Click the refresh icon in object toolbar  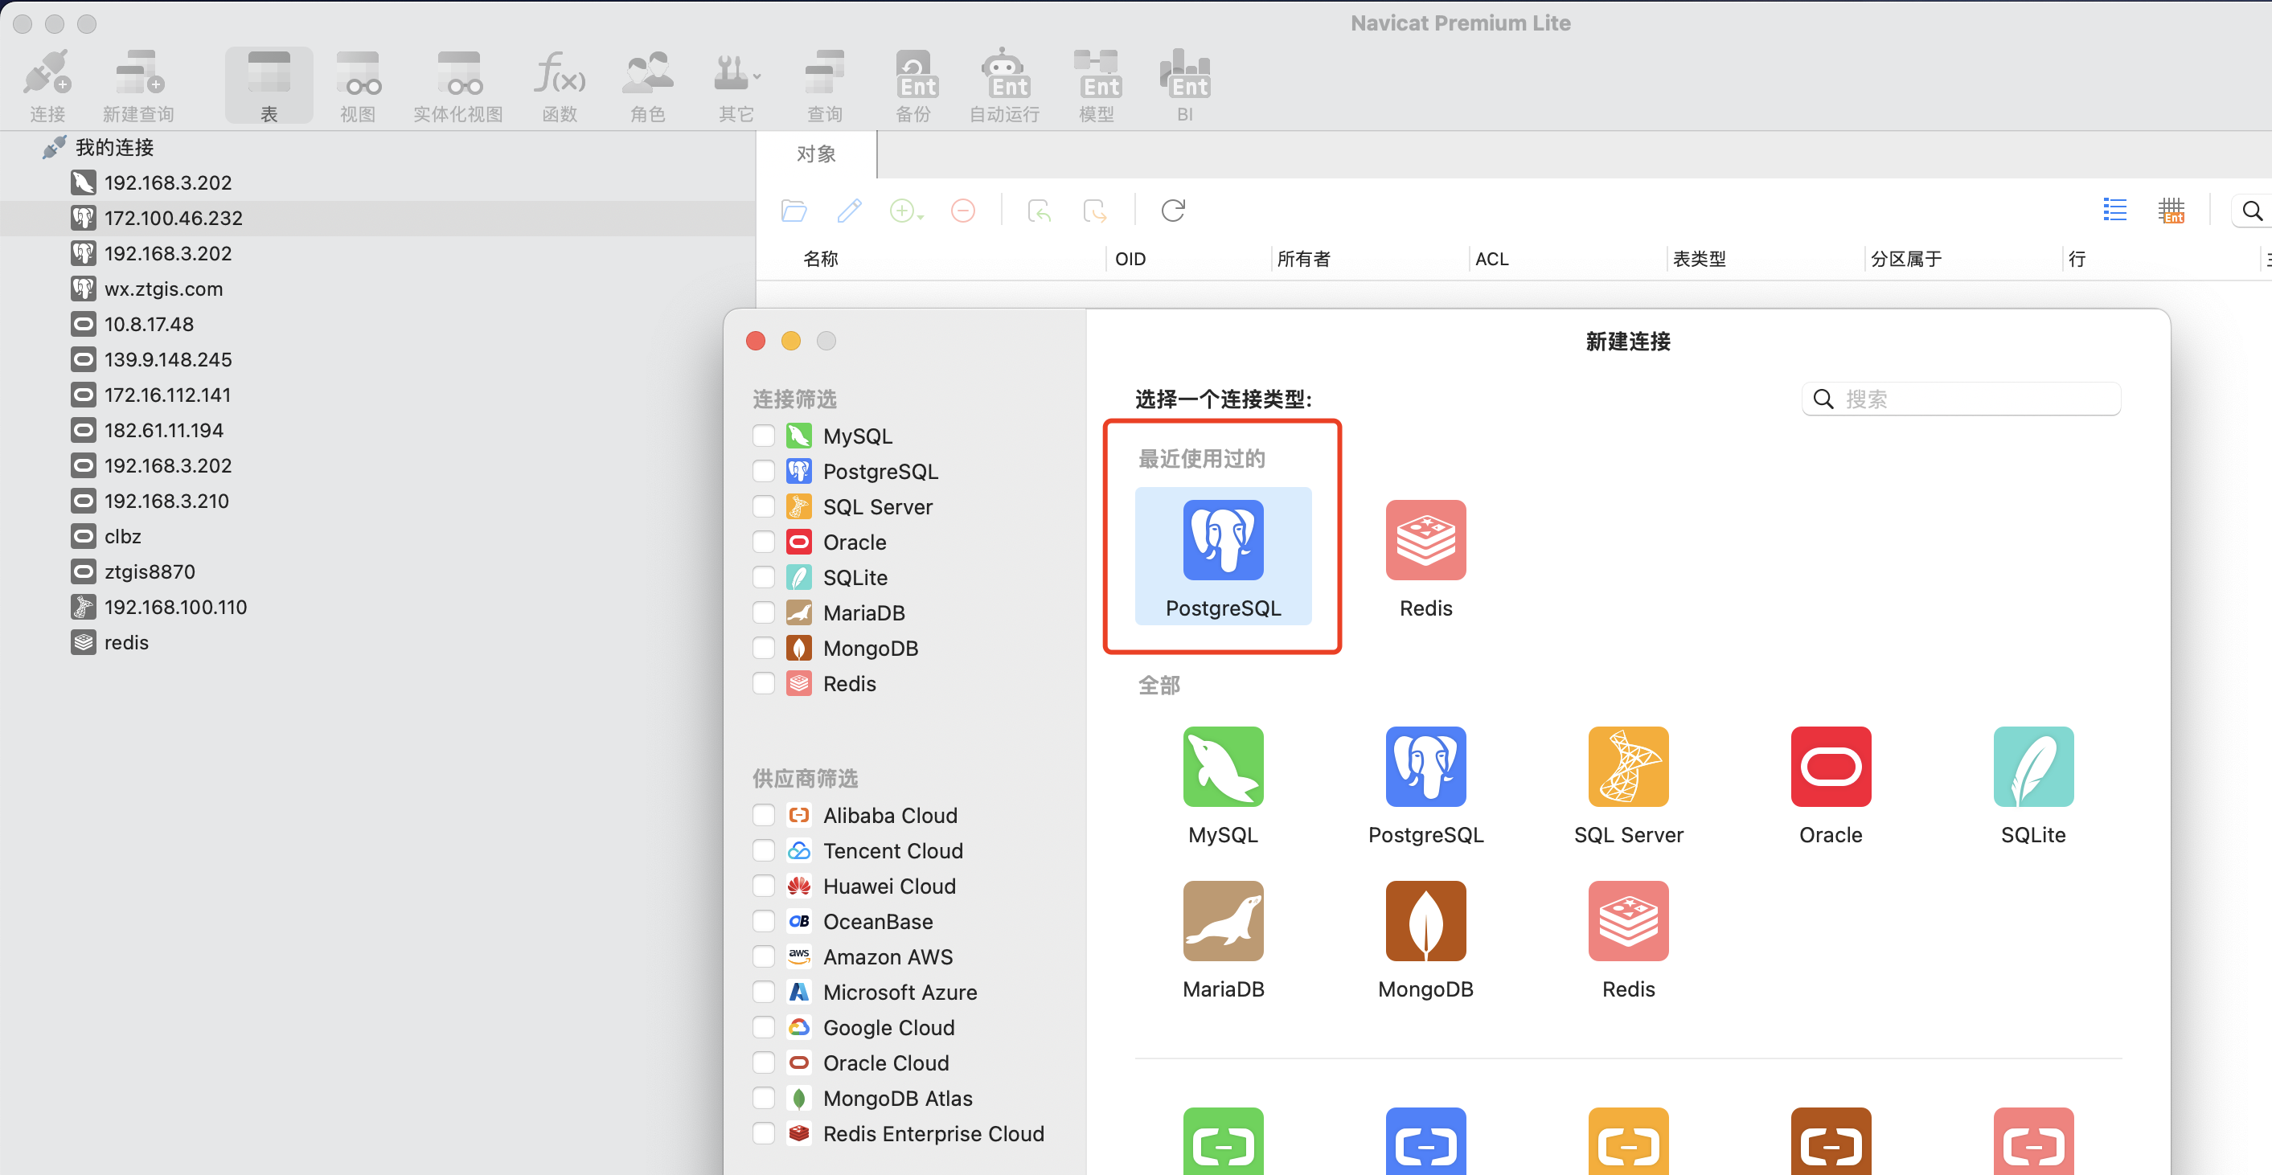(x=1172, y=211)
